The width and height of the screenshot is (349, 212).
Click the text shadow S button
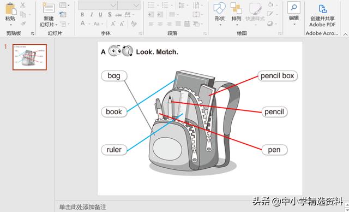tap(110, 15)
